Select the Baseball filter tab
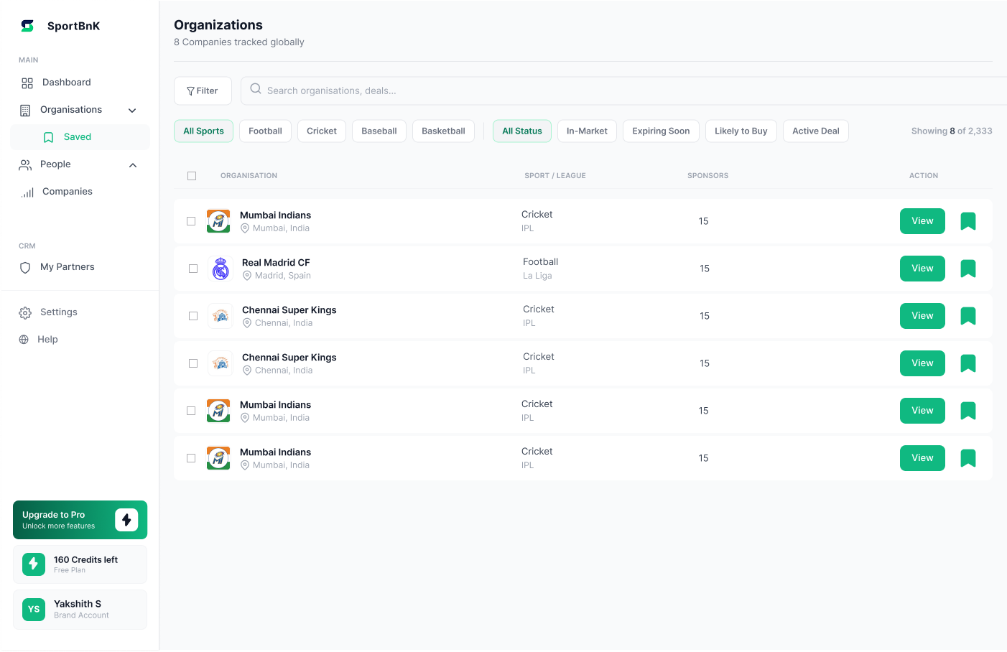This screenshot has width=1007, height=652. [379, 131]
